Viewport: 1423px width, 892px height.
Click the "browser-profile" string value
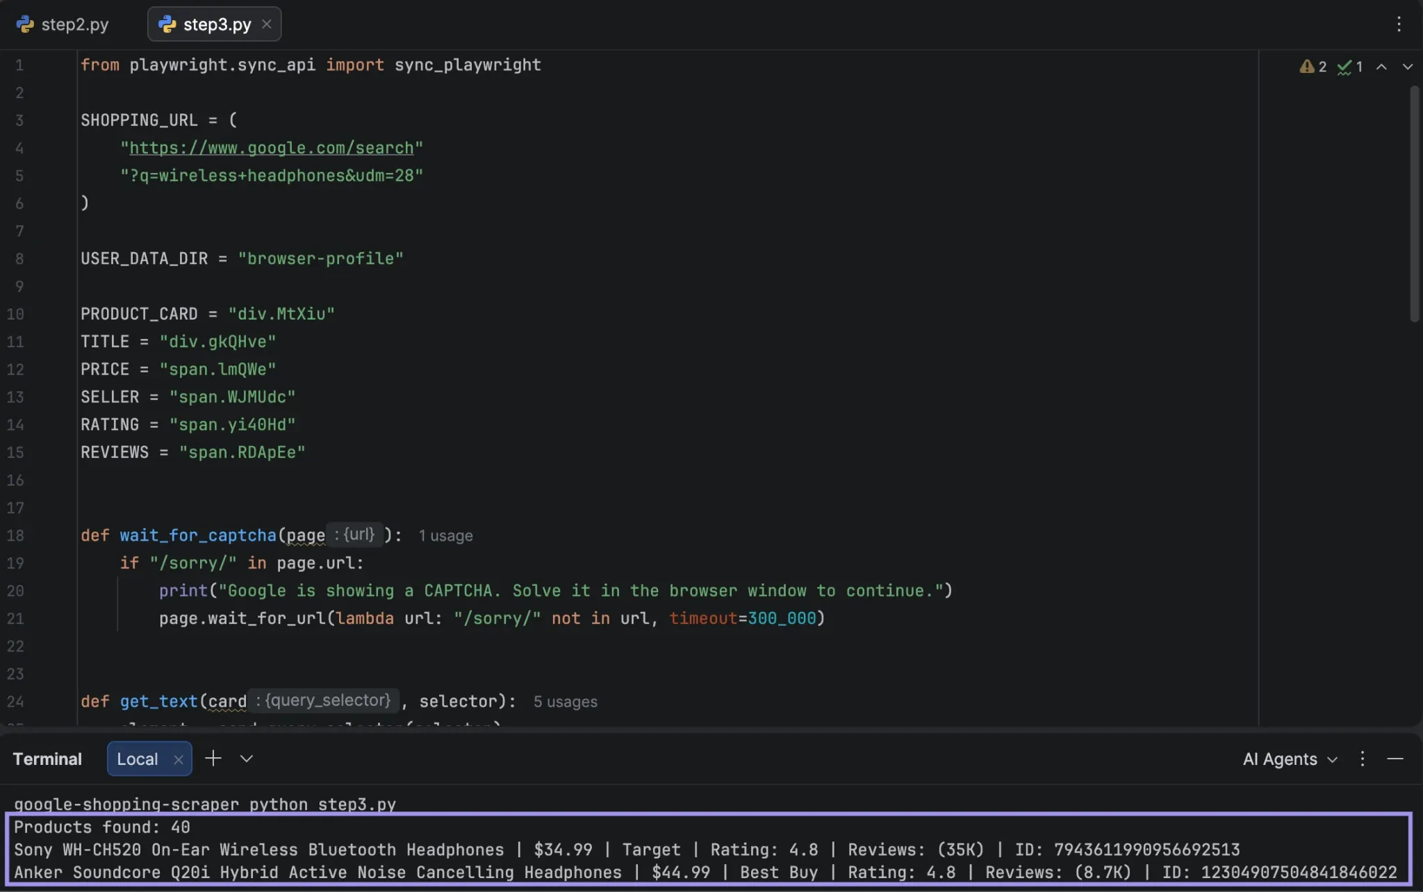pyautogui.click(x=320, y=258)
